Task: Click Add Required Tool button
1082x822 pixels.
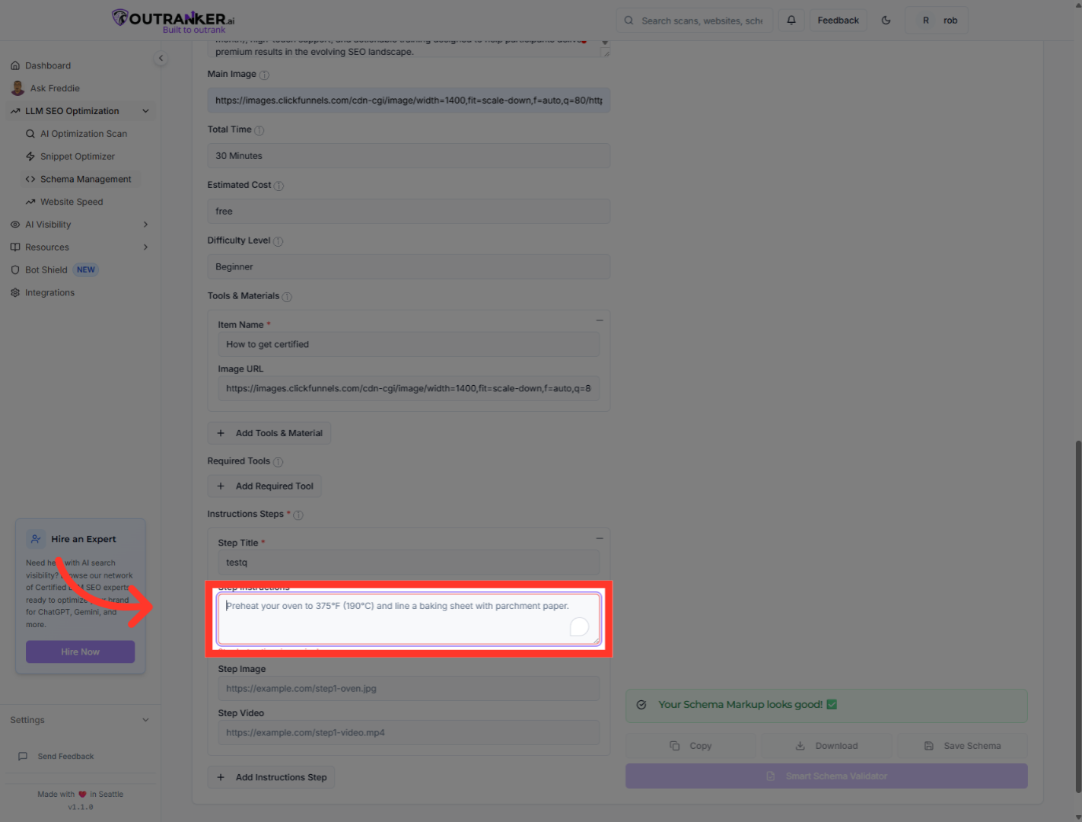Action: 265,486
